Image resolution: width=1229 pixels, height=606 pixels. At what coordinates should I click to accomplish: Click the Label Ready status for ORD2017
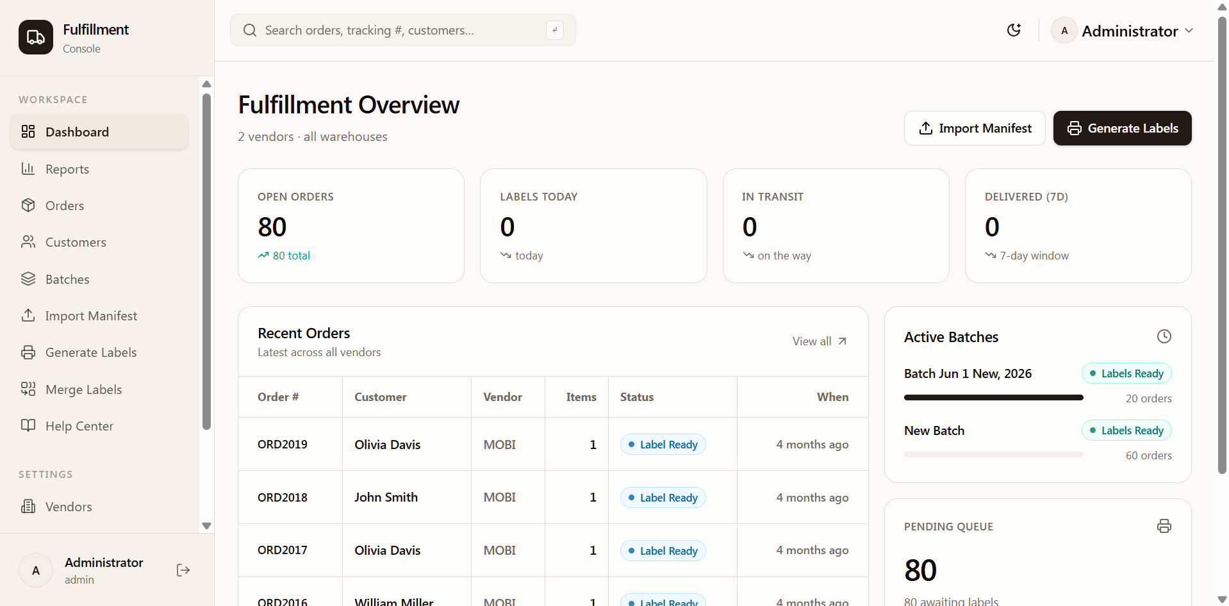pos(663,551)
